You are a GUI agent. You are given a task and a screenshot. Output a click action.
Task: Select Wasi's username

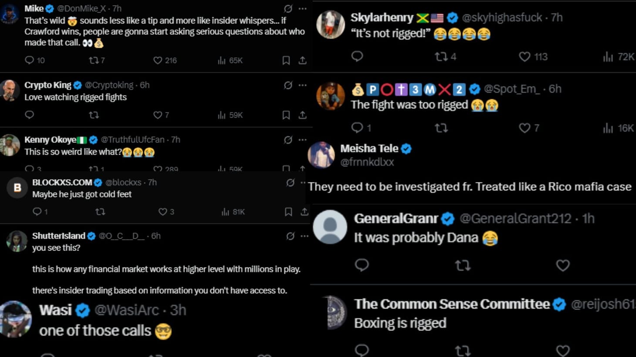55,310
